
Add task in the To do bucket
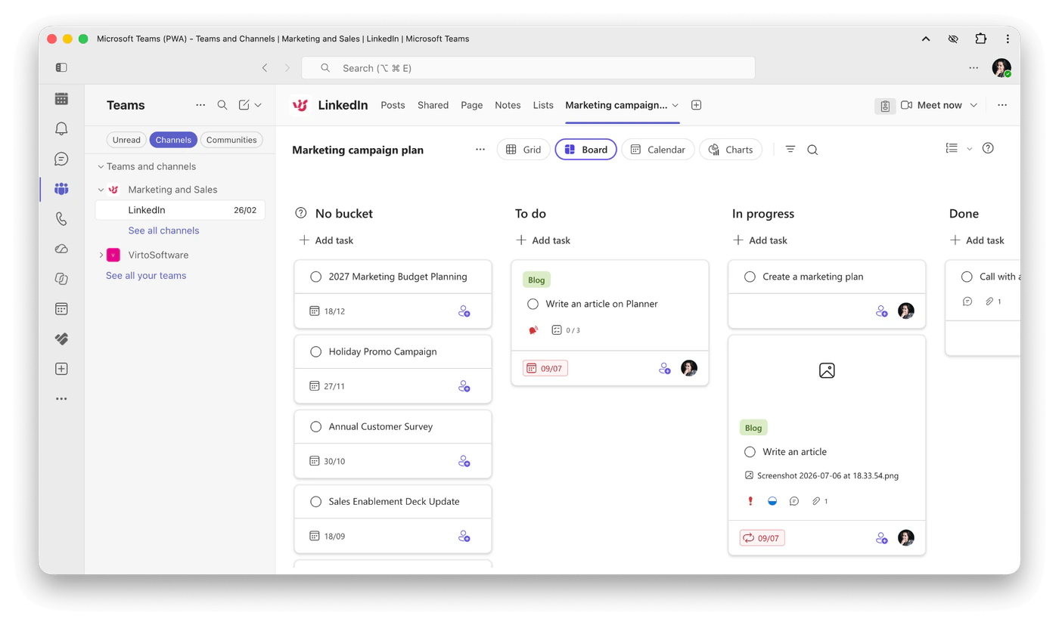tap(543, 240)
